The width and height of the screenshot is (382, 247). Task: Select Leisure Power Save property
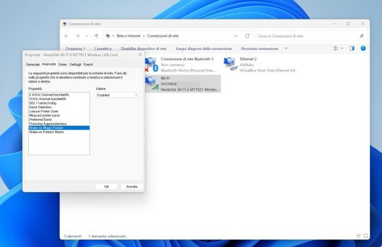59,111
